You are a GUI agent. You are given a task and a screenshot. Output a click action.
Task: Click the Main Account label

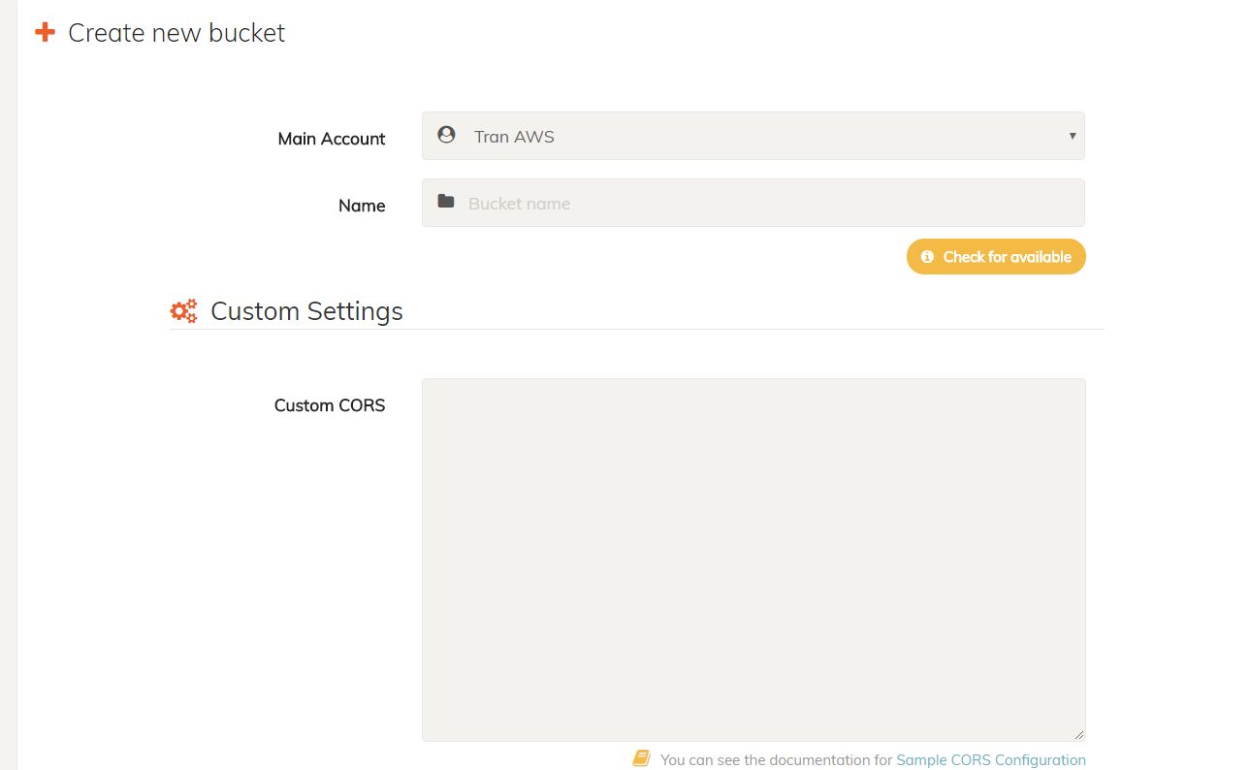[x=332, y=139]
